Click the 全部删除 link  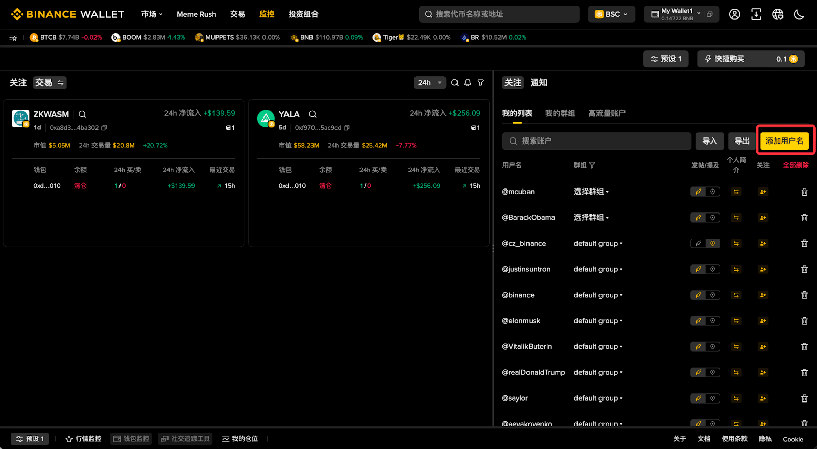[x=796, y=165]
